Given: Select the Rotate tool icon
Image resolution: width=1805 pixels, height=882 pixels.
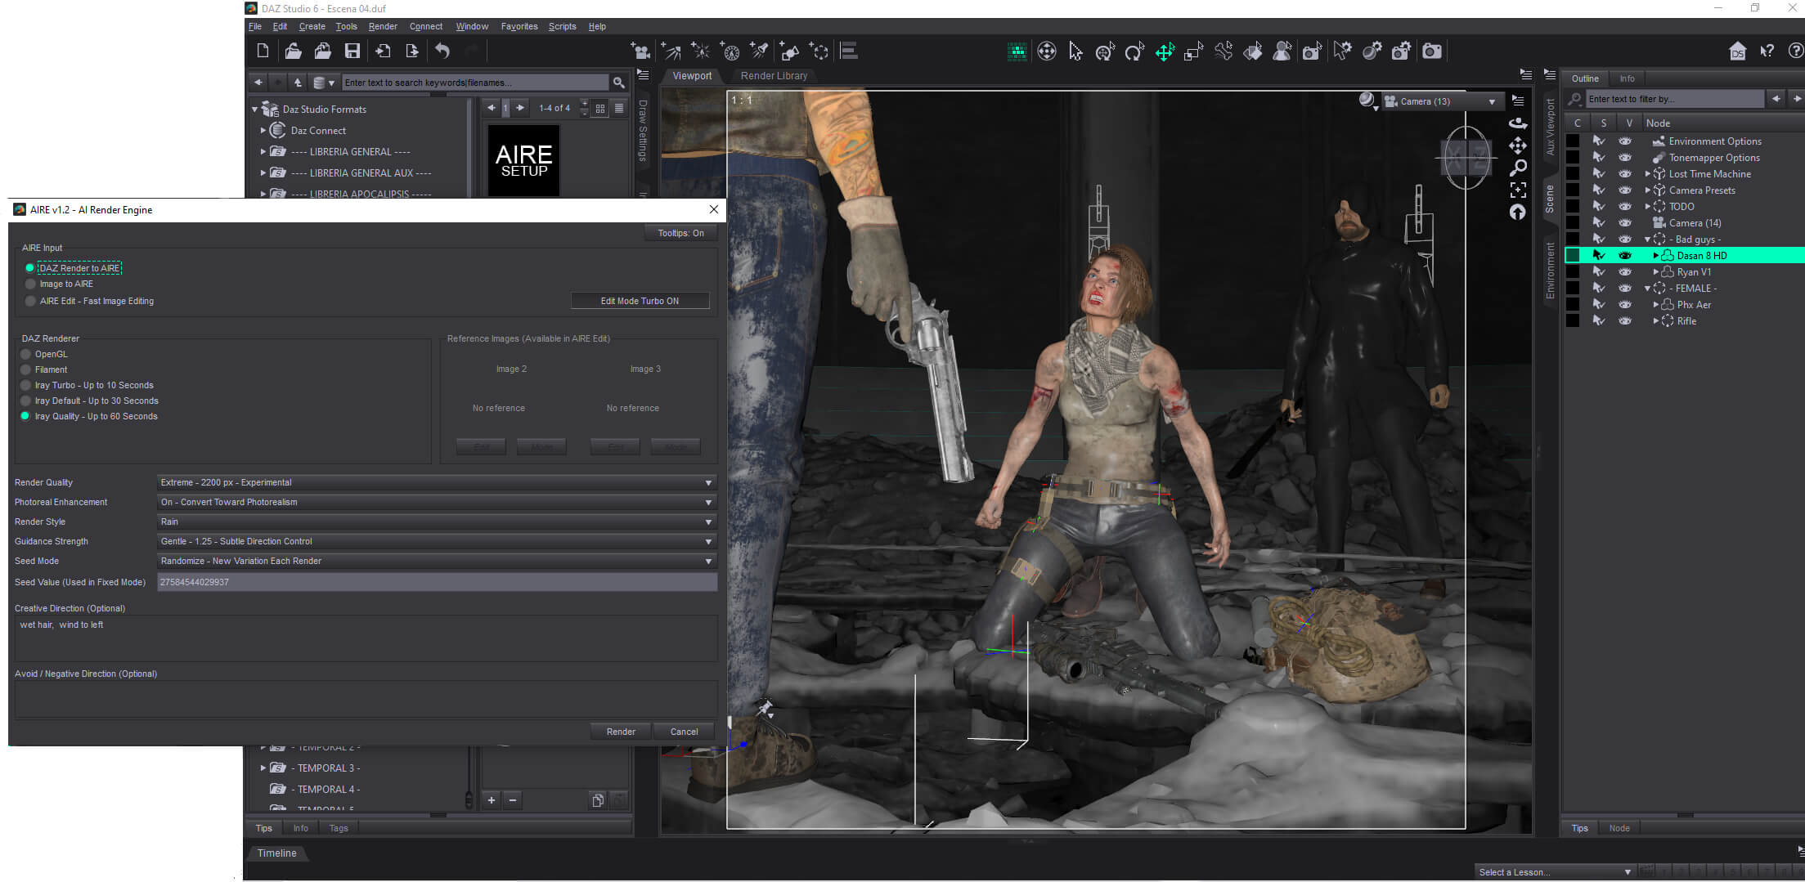Looking at the screenshot, I should point(1134,51).
